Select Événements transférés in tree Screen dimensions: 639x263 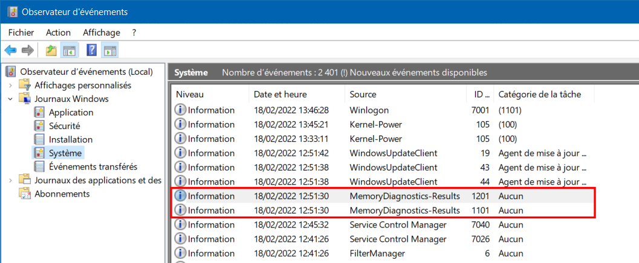[93, 166]
